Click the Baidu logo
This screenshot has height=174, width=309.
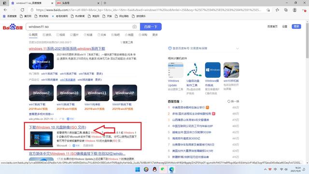tap(13, 27)
